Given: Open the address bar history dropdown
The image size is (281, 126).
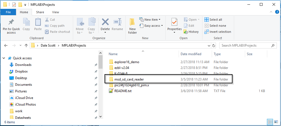Looking at the screenshot, I should point(209,45).
